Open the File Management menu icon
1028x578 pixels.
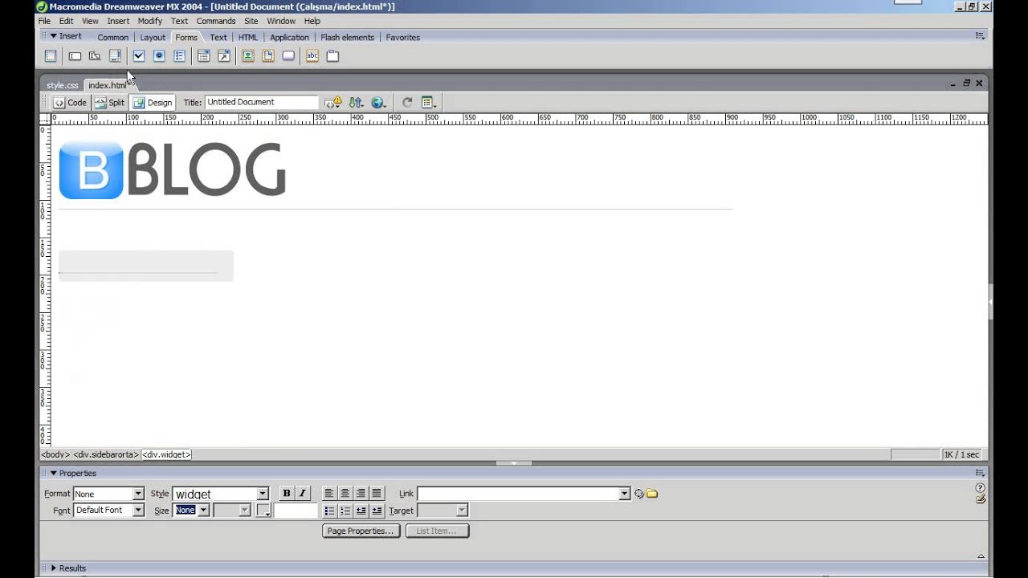click(x=356, y=103)
